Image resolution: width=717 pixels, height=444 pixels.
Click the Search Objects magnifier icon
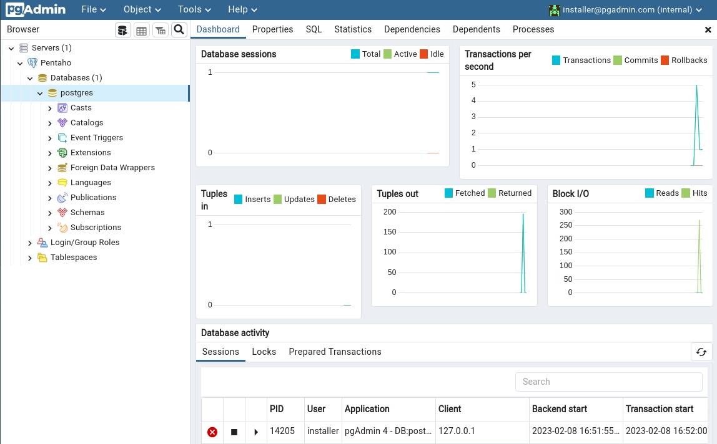click(179, 30)
